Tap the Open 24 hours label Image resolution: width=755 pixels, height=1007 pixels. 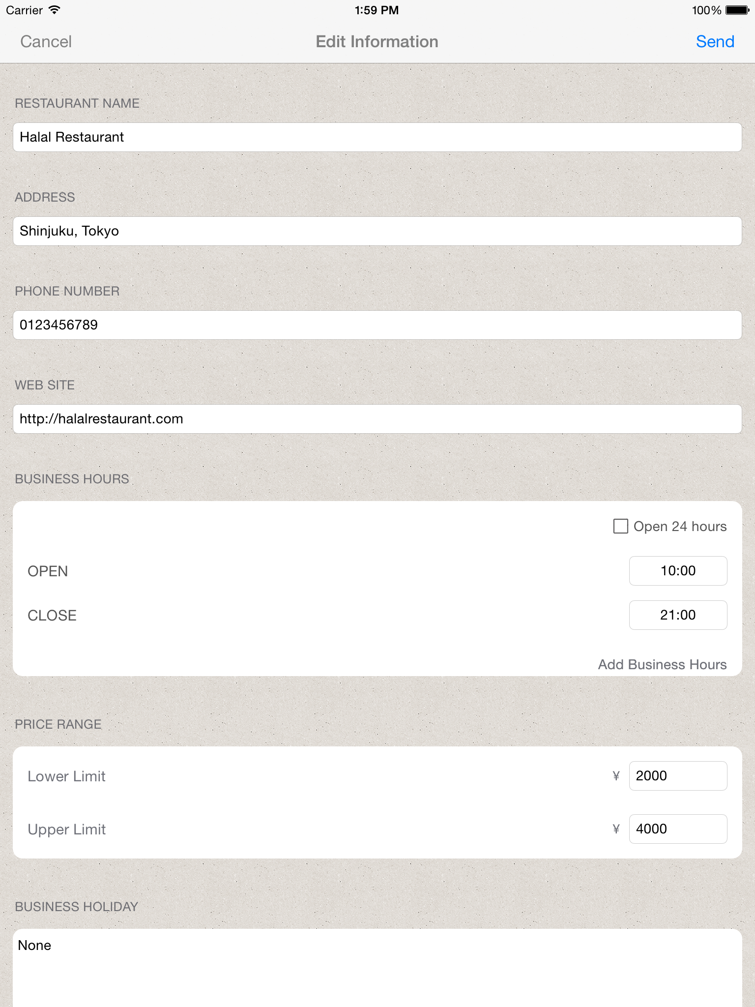point(680,526)
